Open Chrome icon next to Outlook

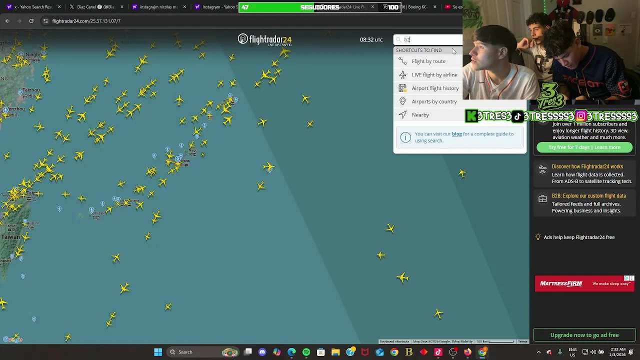394,352
